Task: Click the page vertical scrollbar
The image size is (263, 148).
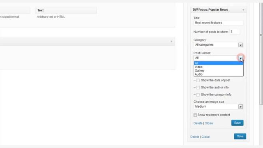Action: point(261,54)
